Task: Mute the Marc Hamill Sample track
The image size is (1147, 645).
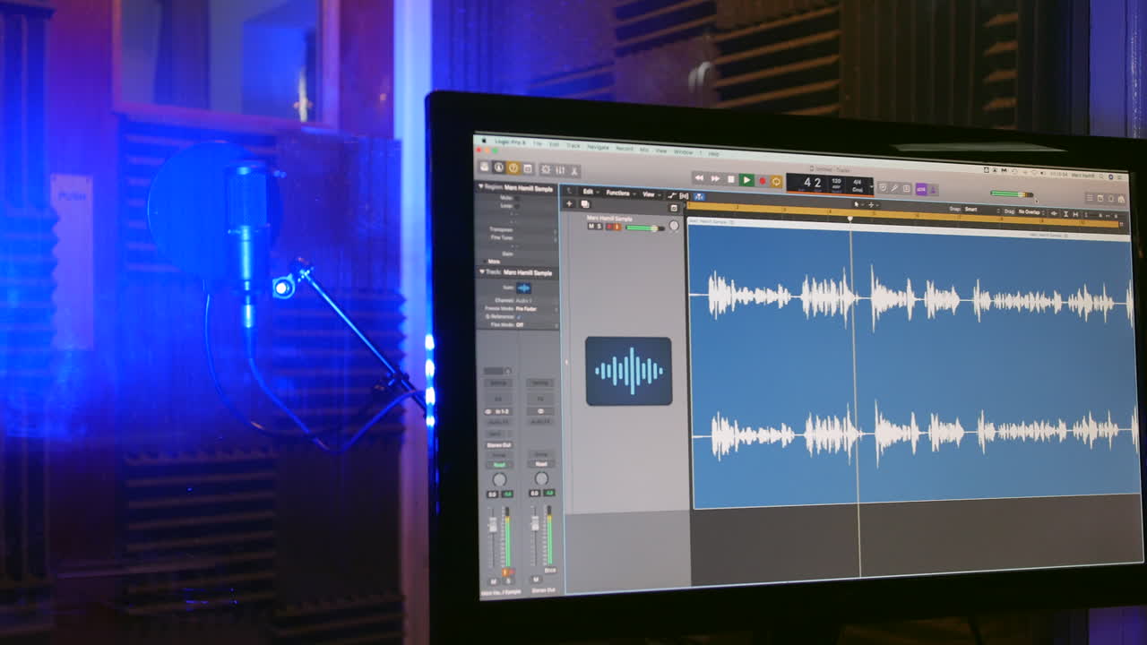Action: pyautogui.click(x=591, y=226)
